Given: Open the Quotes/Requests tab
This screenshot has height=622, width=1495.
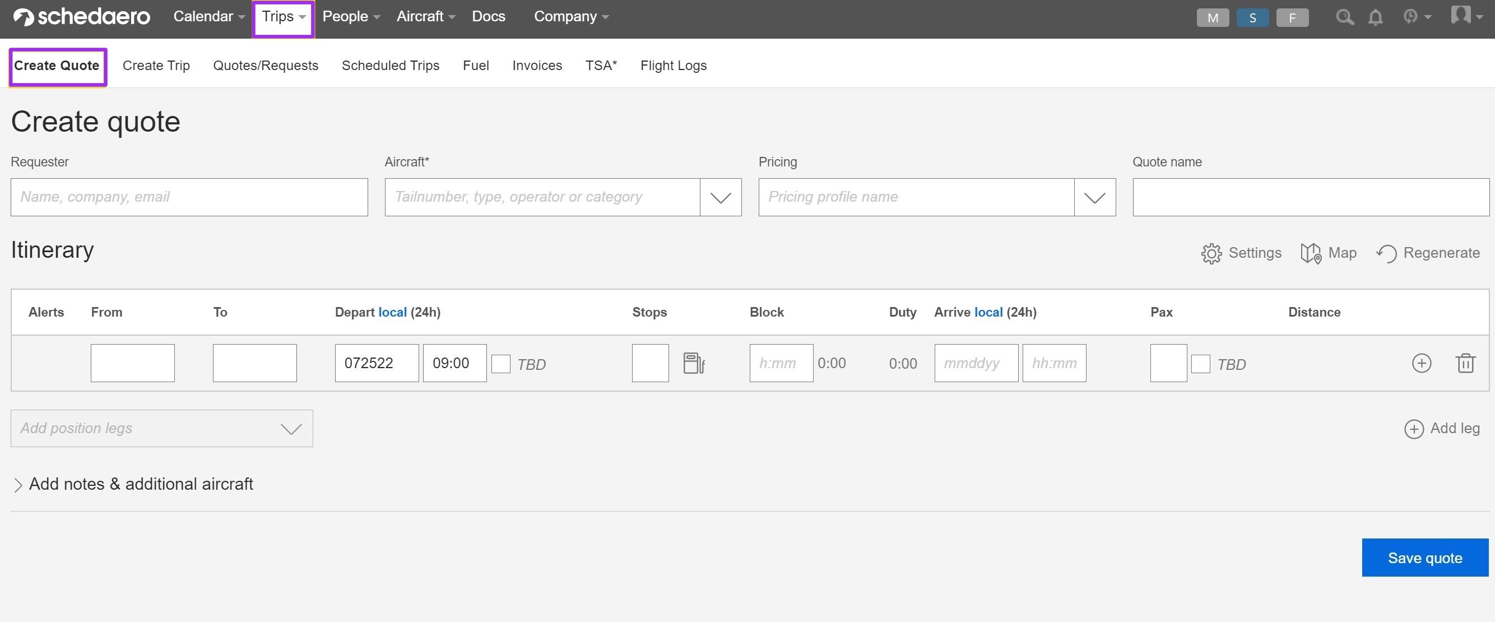Looking at the screenshot, I should tap(265, 66).
